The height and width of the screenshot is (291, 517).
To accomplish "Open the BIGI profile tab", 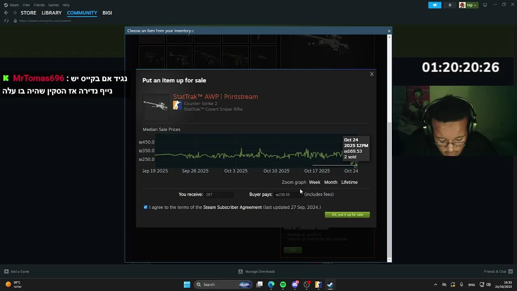I will click(x=107, y=13).
